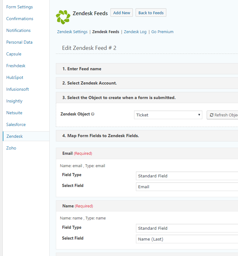
Task: Open Zoho settings in the sidebar
Action: pos(11,148)
